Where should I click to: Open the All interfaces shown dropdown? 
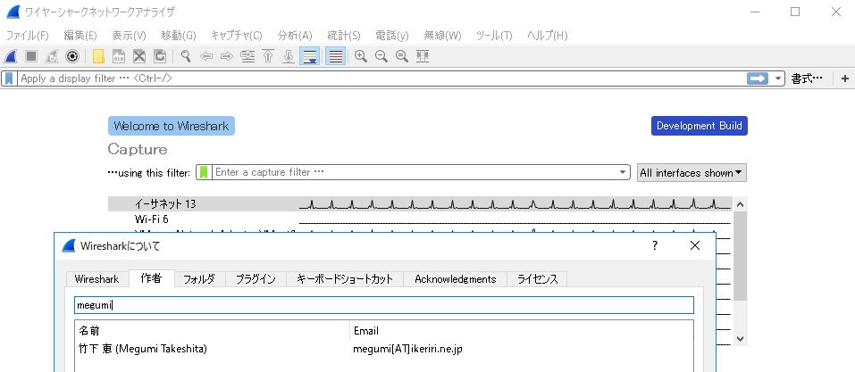pyautogui.click(x=692, y=173)
